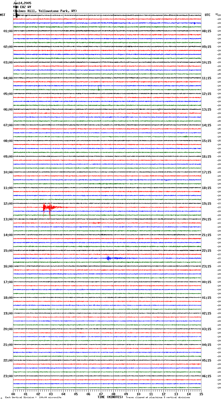
Task: Click the 00:15 UTC time label
Action: click(x=206, y=282)
